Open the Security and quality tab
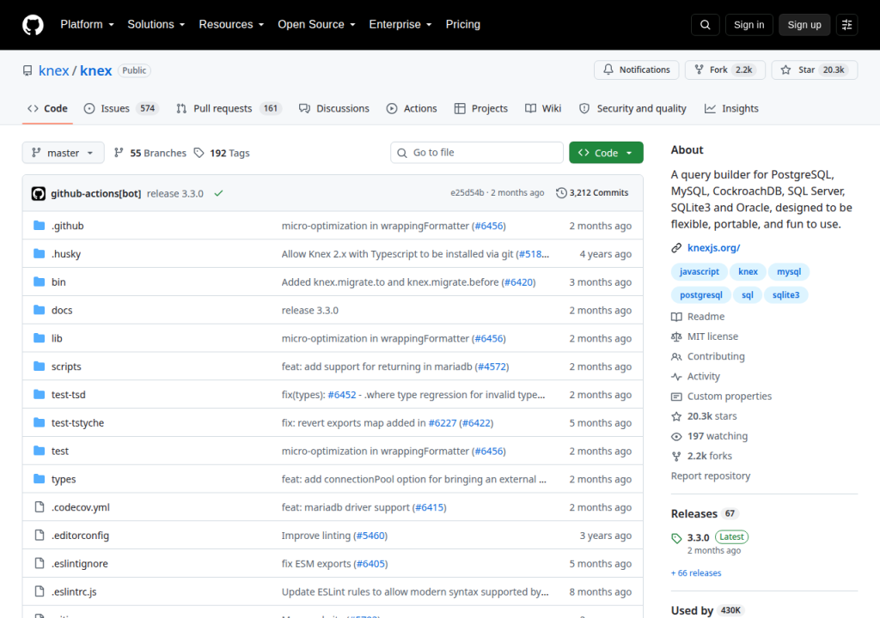The image size is (880, 618). [x=632, y=109]
